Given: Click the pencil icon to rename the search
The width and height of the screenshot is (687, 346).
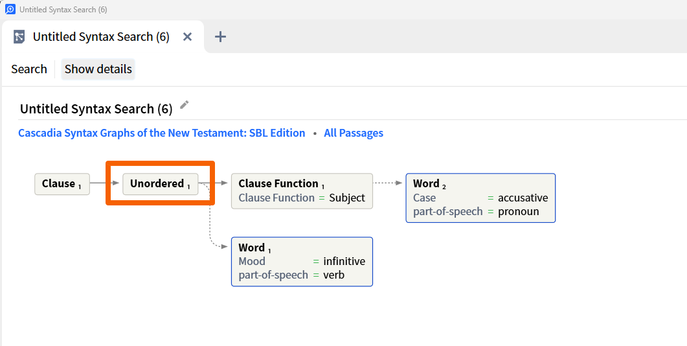Looking at the screenshot, I should tap(185, 105).
